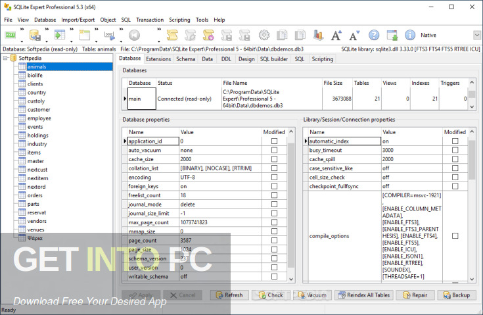Open the File menu

tap(8, 20)
